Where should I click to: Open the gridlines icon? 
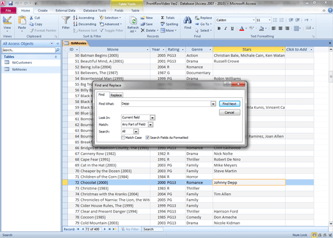pyautogui.click(x=297, y=28)
